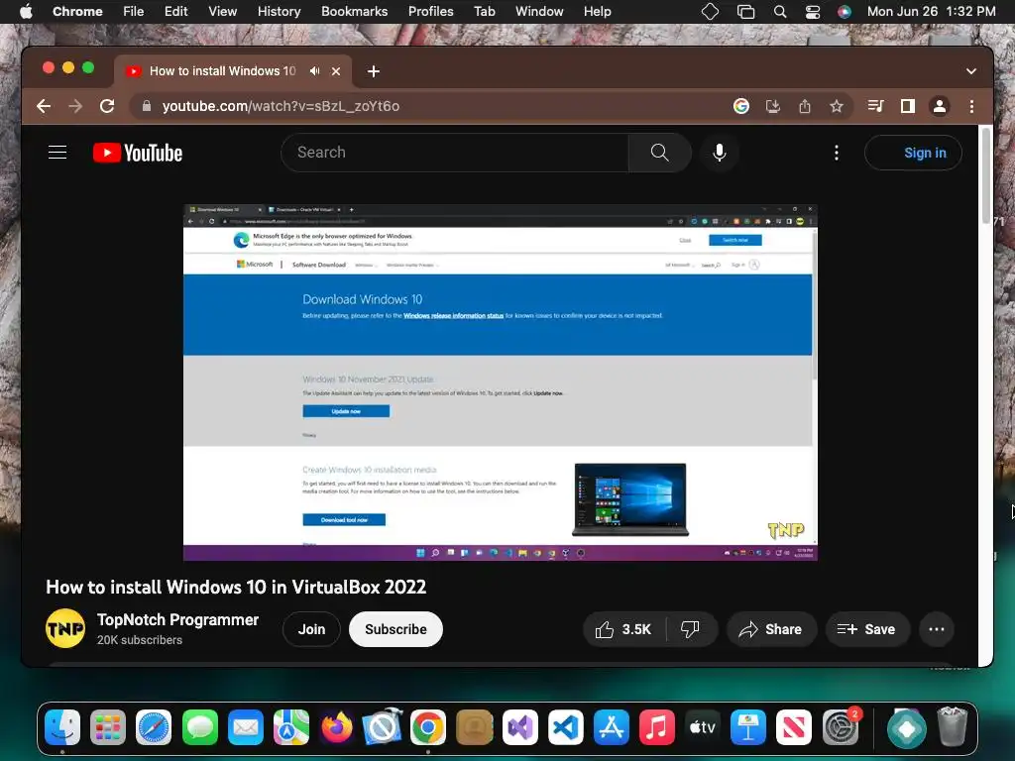
Task: Reload the YouTube page
Action: click(x=107, y=106)
